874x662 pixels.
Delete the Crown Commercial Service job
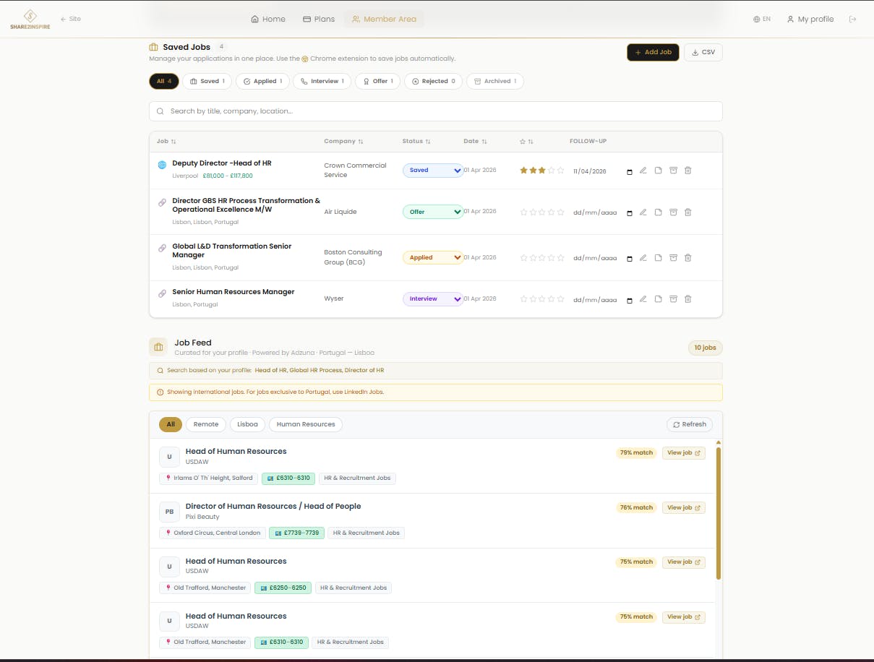coord(687,171)
